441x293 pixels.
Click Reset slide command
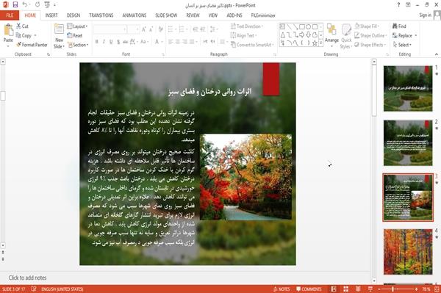point(75,35)
